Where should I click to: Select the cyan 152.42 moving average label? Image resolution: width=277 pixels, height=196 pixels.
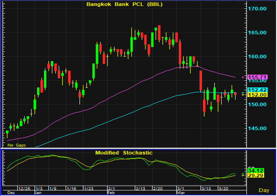258,90
